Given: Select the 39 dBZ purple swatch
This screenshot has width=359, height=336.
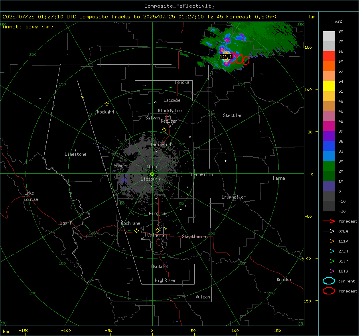Looking at the screenshot, I should click(329, 136).
